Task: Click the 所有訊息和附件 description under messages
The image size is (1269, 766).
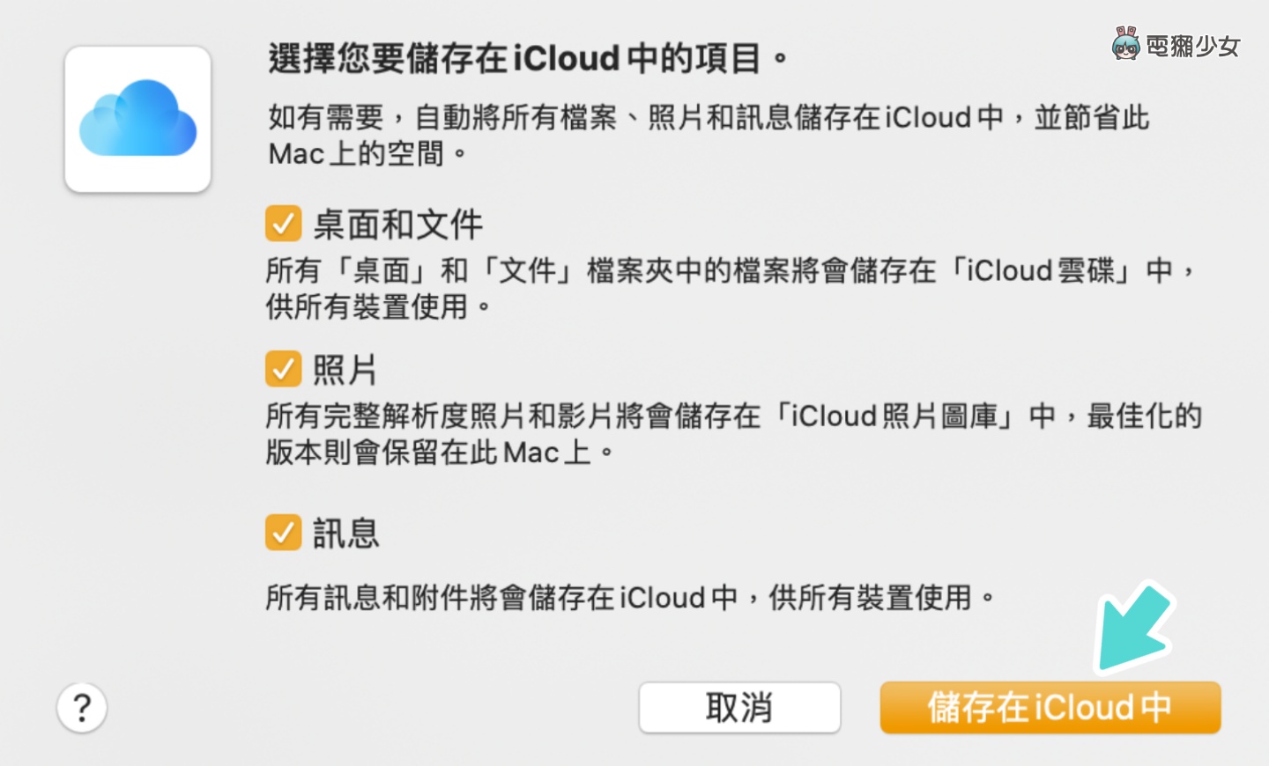Action: pyautogui.click(x=630, y=598)
